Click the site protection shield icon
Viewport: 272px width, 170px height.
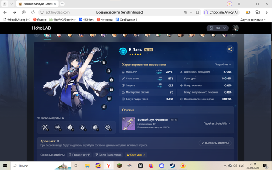tap(42, 12)
